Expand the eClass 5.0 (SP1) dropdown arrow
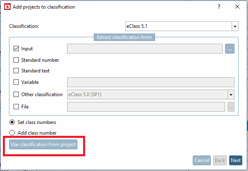The height and width of the screenshot is (171, 248). pyautogui.click(x=231, y=94)
